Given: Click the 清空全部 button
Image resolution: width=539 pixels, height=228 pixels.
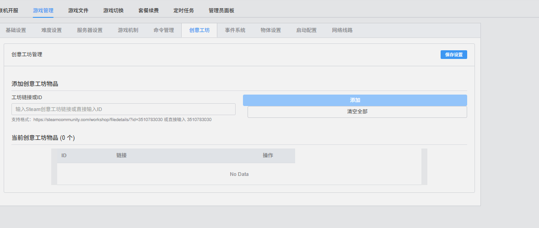Looking at the screenshot, I should coord(357,112).
